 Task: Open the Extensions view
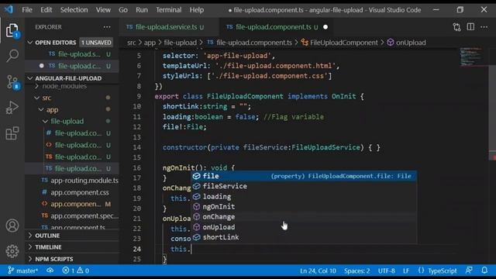12,133
